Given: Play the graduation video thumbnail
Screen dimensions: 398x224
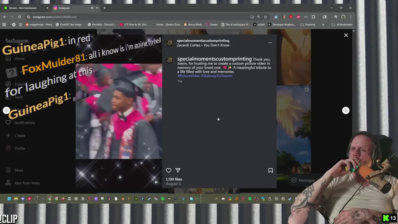Looking at the screenshot, I should 119,111.
